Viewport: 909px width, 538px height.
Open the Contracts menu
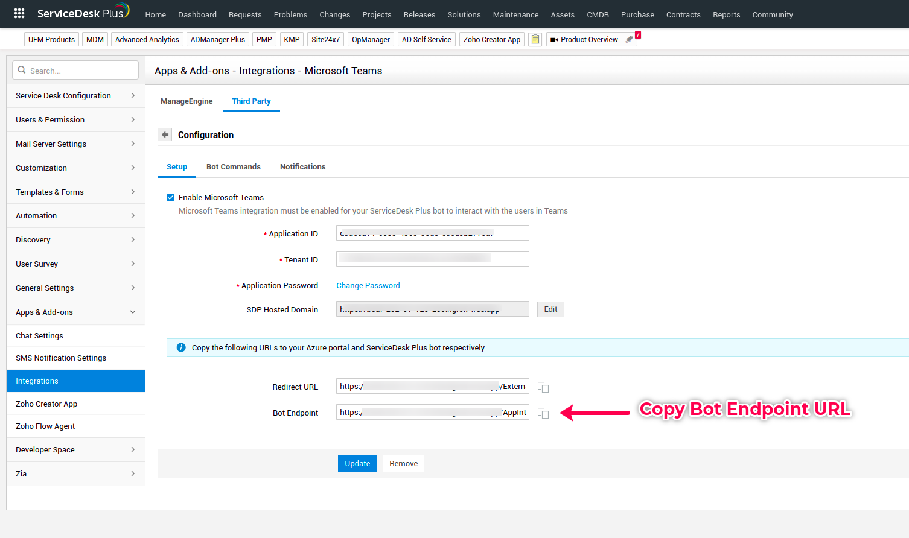[683, 14]
